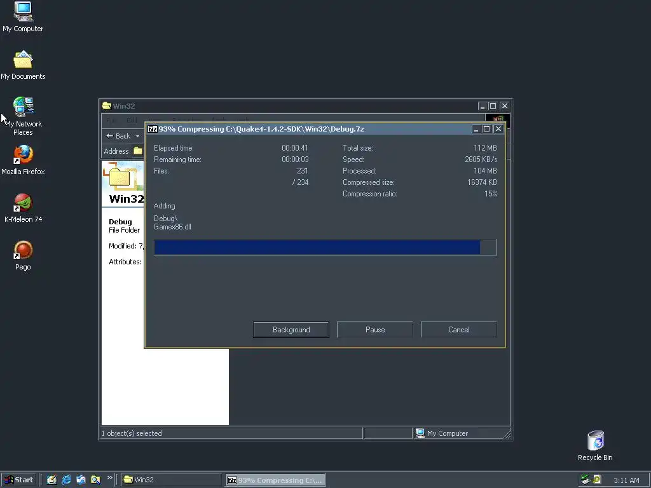Click '1 object(s) selected' status text
Image resolution: width=651 pixels, height=488 pixels.
[x=132, y=433]
